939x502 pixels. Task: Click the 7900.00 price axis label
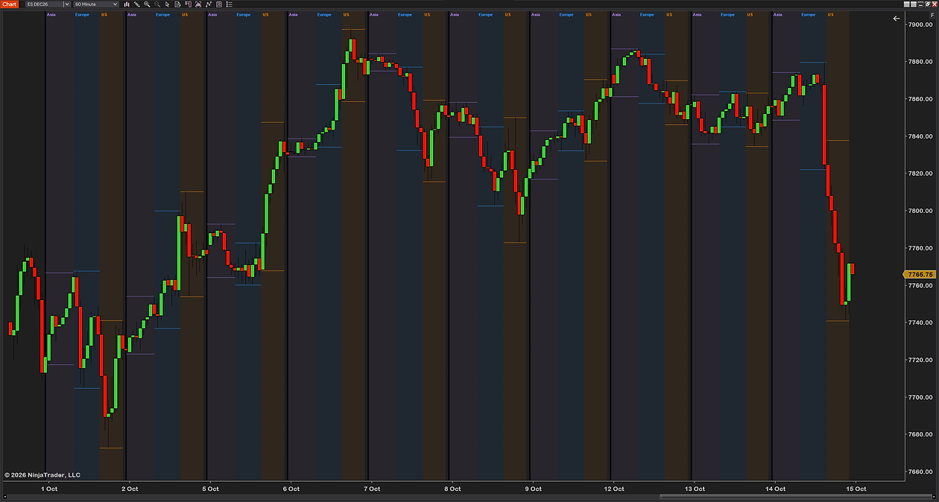point(920,25)
